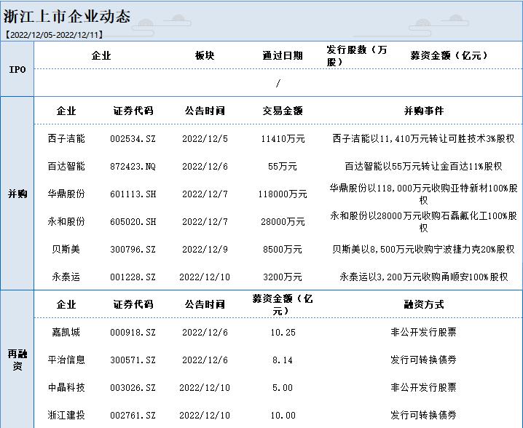Select security code 000918.SZ
This screenshot has width=523, height=428.
(x=133, y=333)
